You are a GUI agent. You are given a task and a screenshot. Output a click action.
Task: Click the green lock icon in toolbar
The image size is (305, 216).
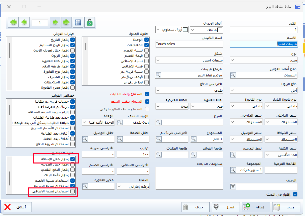89,23
